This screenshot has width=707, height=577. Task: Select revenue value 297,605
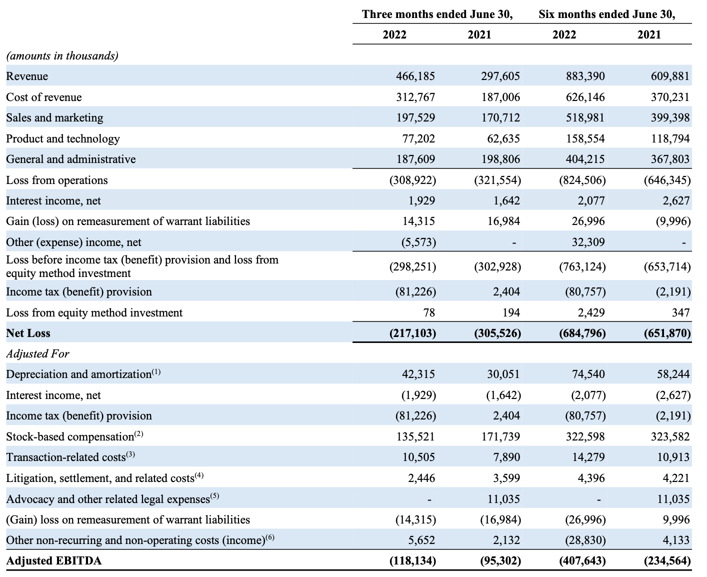pyautogui.click(x=500, y=76)
